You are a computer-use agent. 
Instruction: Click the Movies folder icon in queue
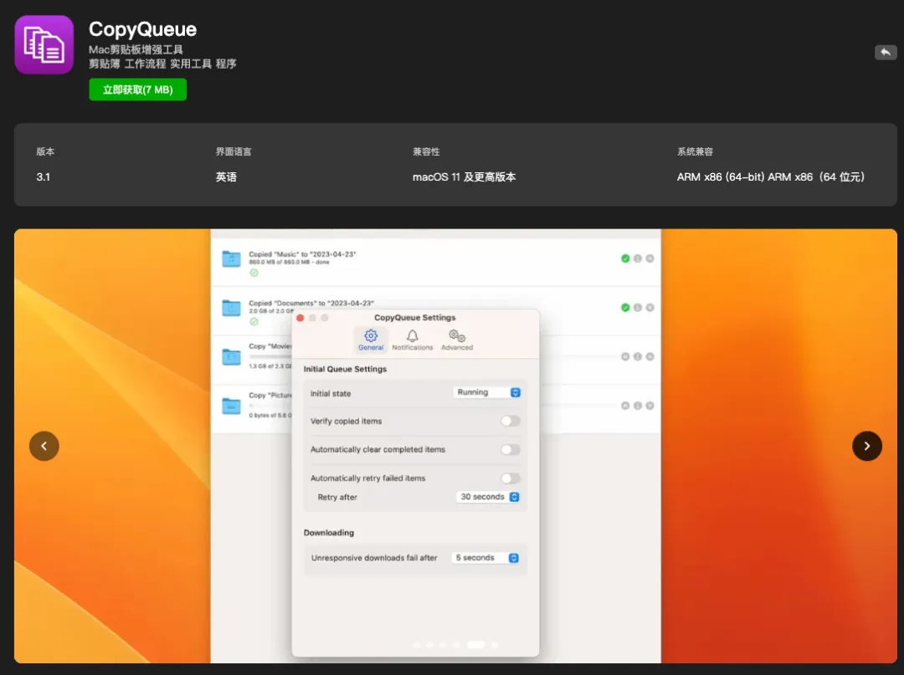coord(231,356)
